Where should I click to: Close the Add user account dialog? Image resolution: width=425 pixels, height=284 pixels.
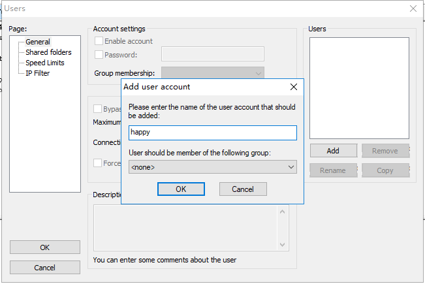293,87
